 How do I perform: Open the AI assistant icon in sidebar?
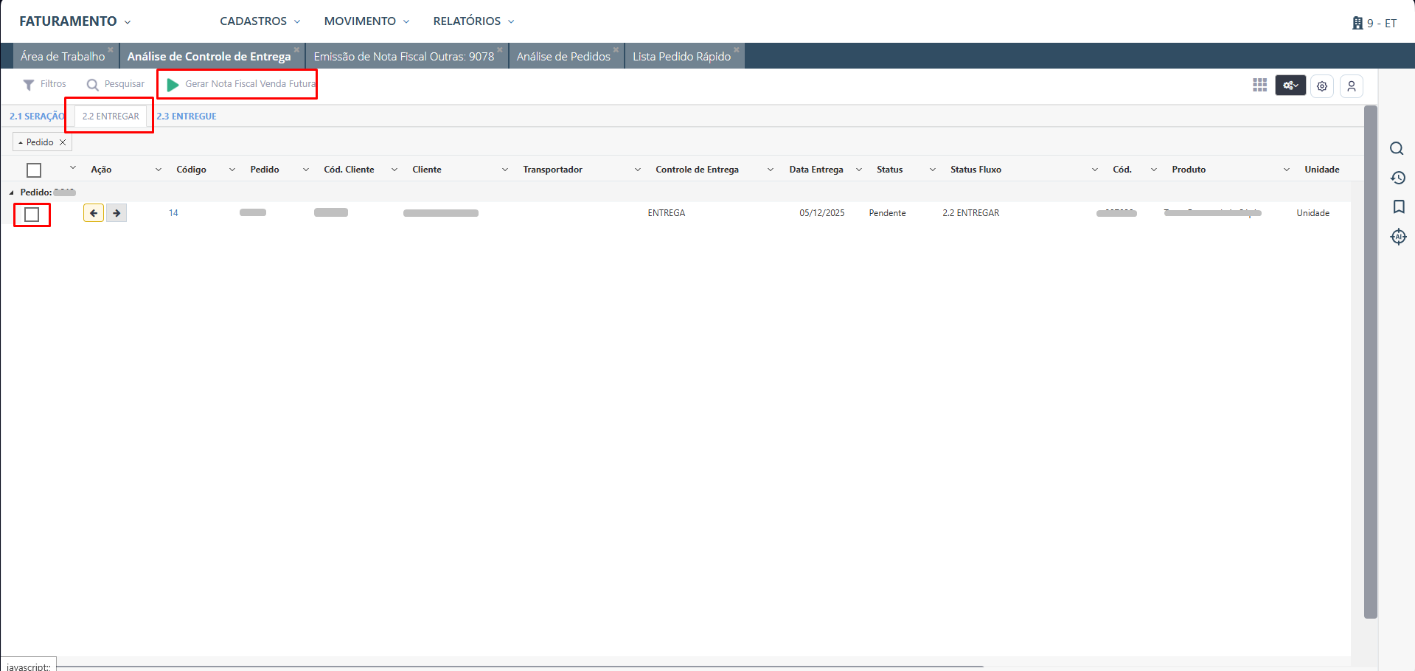(x=1398, y=237)
